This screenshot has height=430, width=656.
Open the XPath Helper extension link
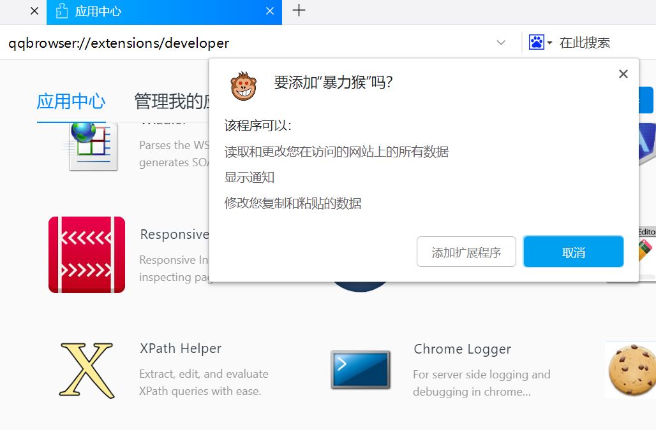click(180, 348)
